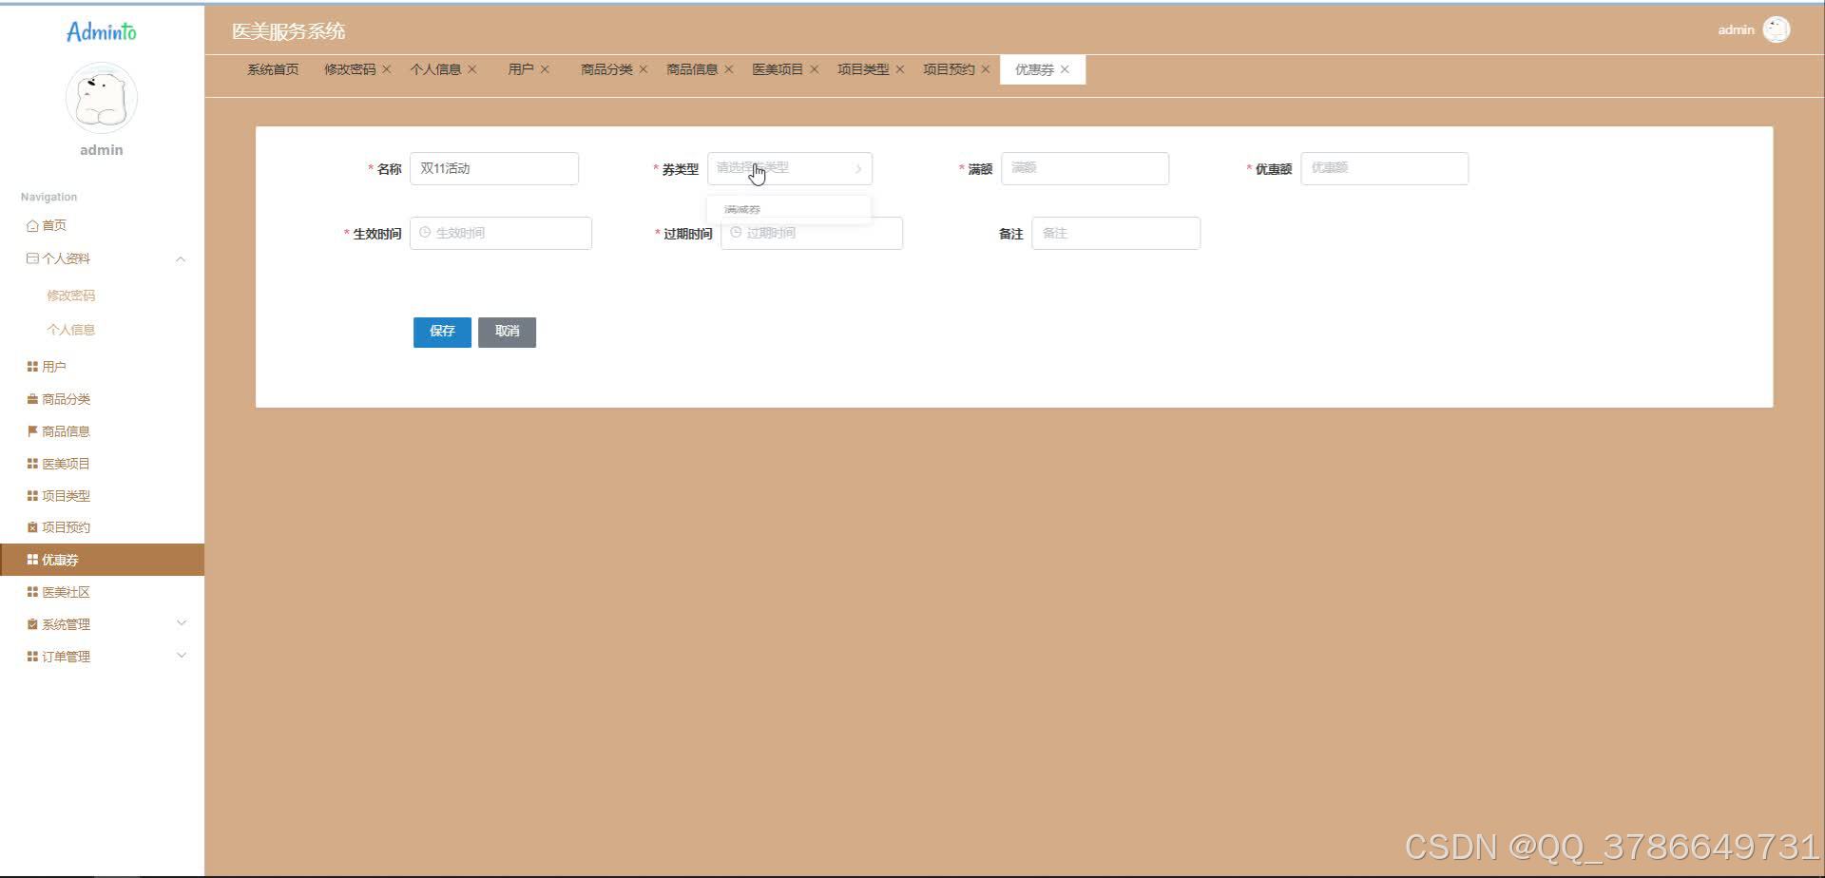
Task: Click the 名称 input field
Action: [x=494, y=168]
